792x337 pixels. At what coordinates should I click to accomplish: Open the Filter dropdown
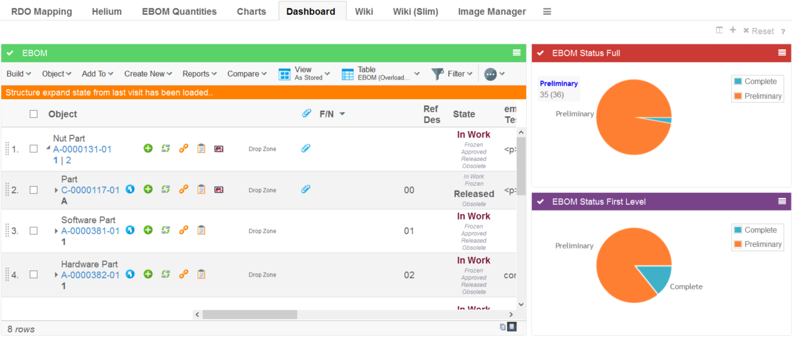pos(452,74)
